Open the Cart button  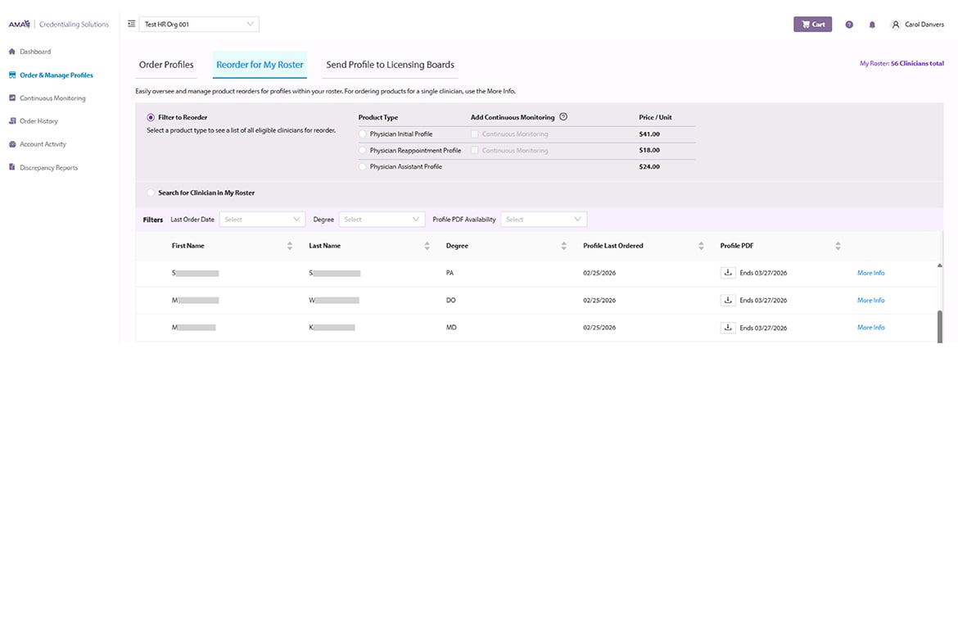pyautogui.click(x=812, y=25)
